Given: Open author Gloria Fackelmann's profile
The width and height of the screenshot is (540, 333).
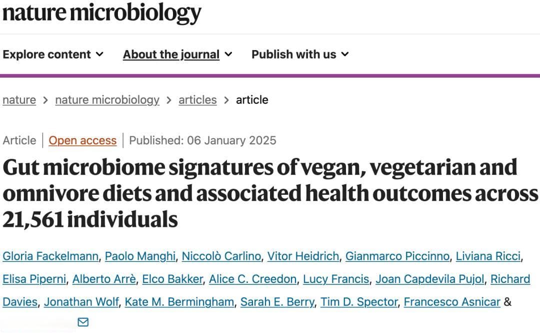Looking at the screenshot, I should pos(50,256).
